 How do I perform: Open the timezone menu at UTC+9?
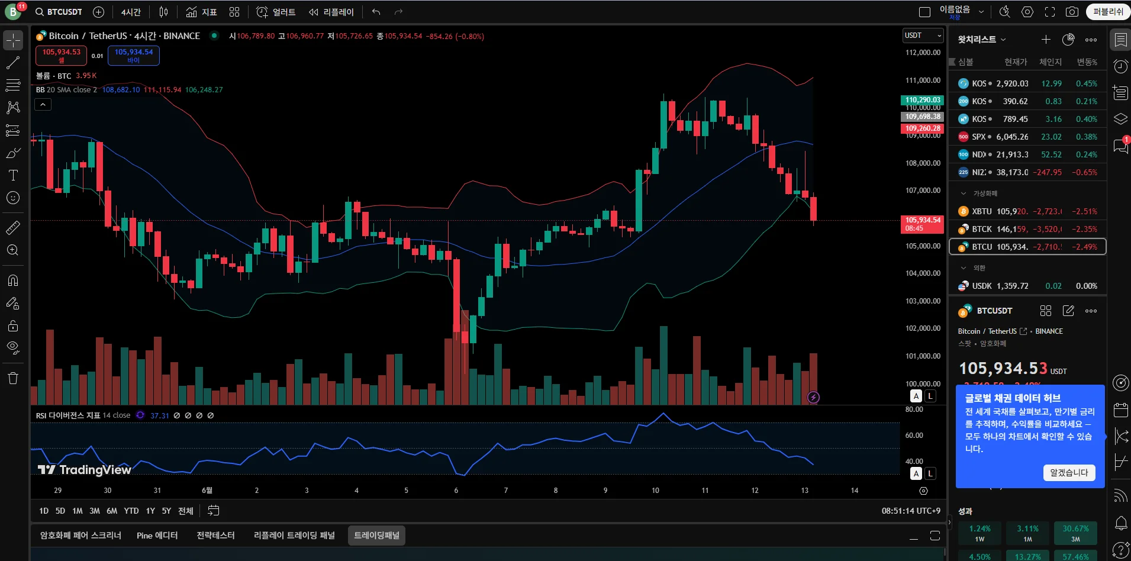911,511
